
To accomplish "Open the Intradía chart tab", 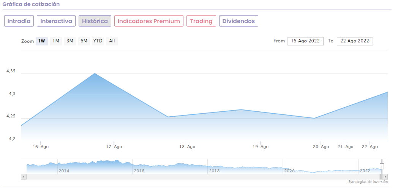I will pyautogui.click(x=19, y=21).
